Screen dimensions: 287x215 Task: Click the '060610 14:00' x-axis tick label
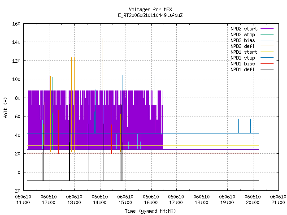pyautogui.click(x=100, y=200)
